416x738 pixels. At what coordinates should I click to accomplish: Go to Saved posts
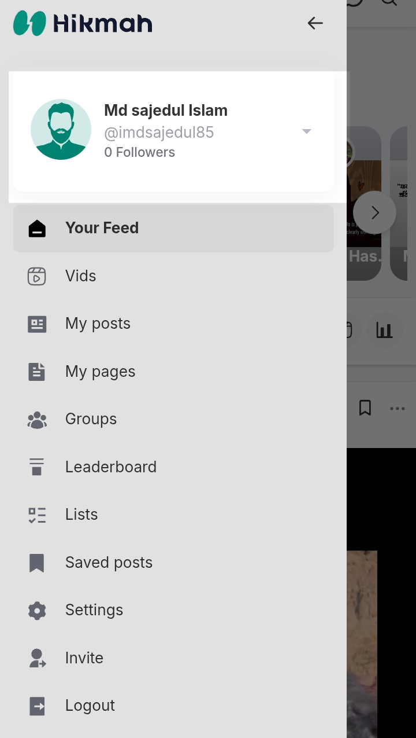click(x=109, y=563)
